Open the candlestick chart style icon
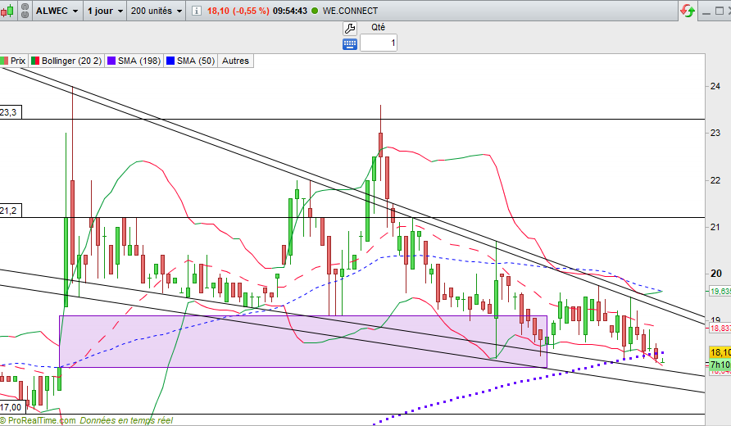Image resolution: width=731 pixels, height=426 pixels. tap(7, 11)
